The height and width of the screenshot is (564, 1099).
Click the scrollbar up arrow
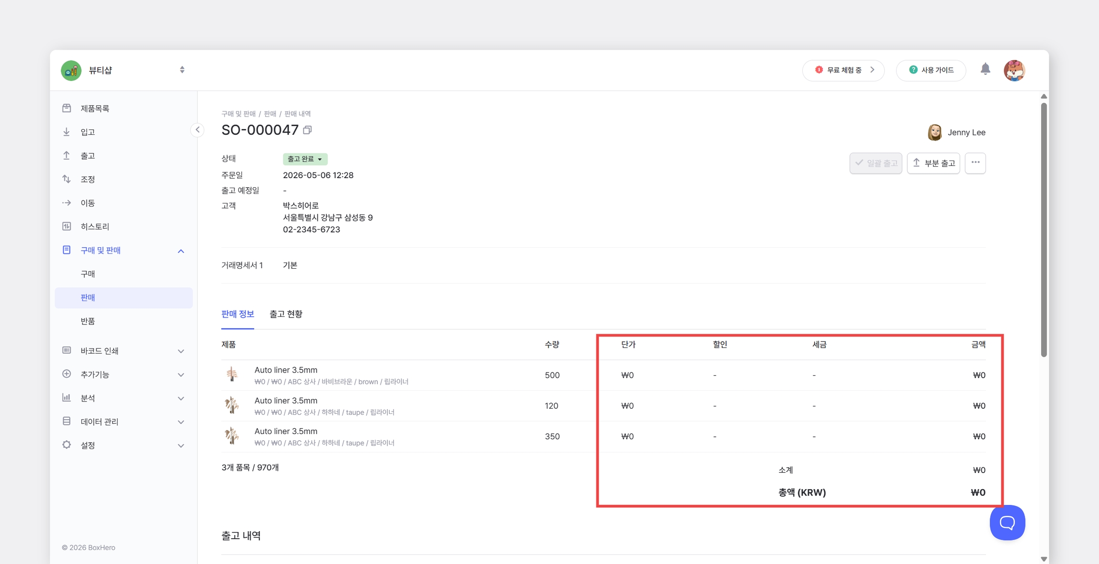pos(1044,97)
